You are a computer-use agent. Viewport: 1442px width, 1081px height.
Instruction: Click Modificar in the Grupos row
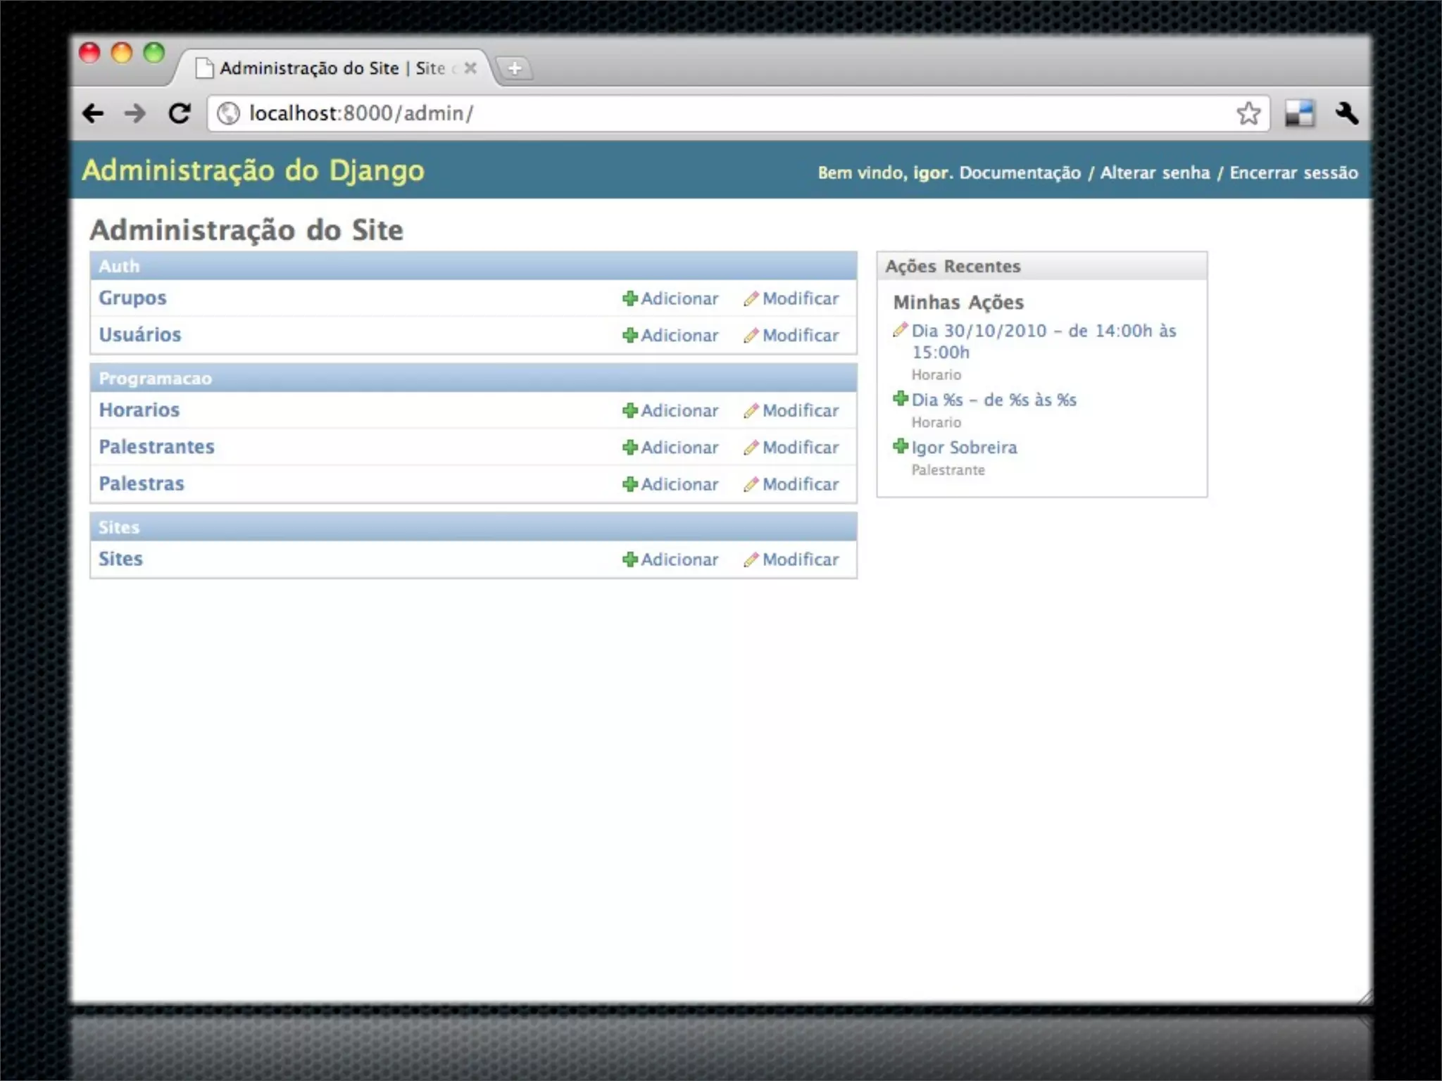coord(791,298)
